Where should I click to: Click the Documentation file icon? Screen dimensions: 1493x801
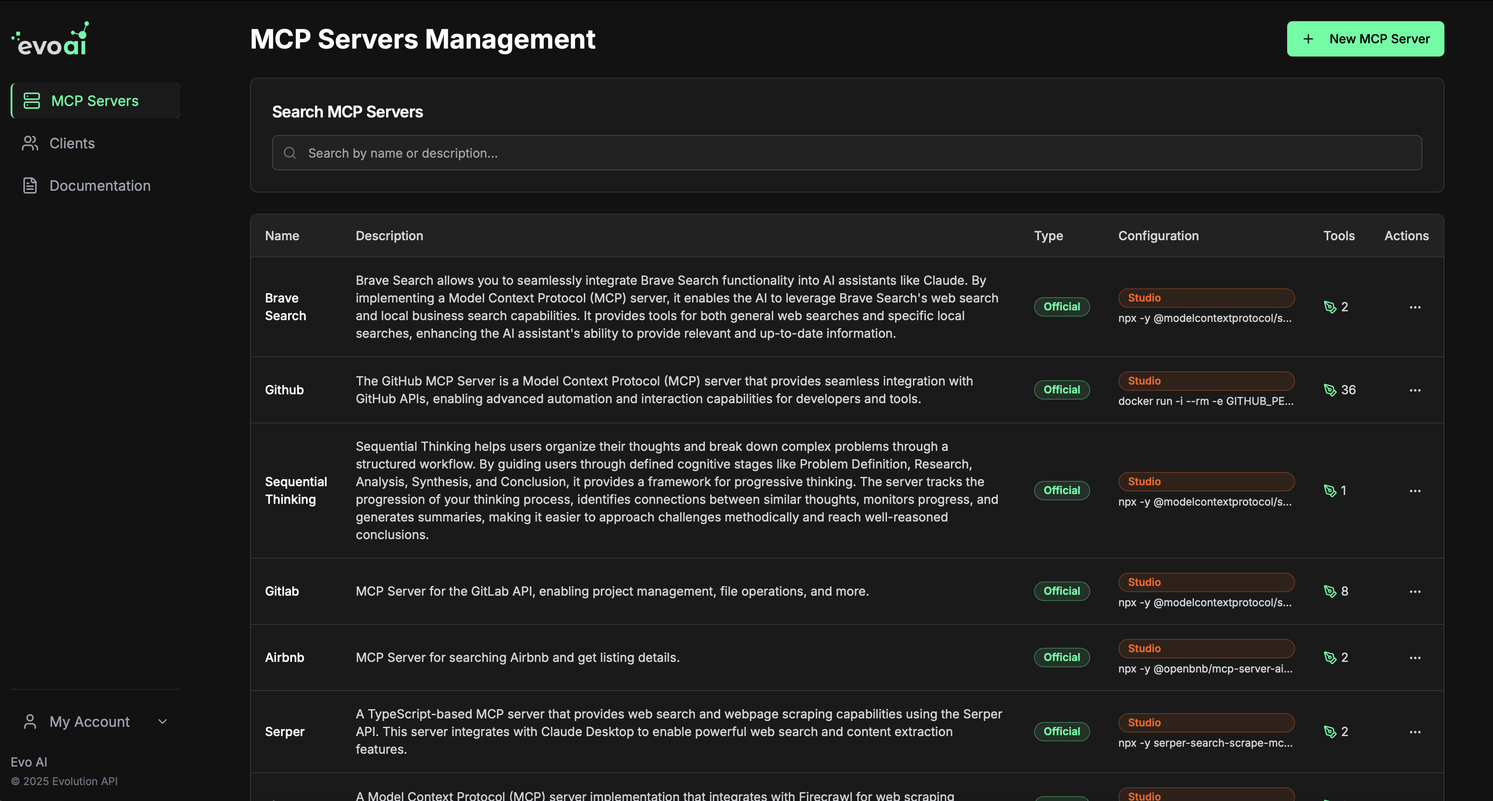coord(30,185)
